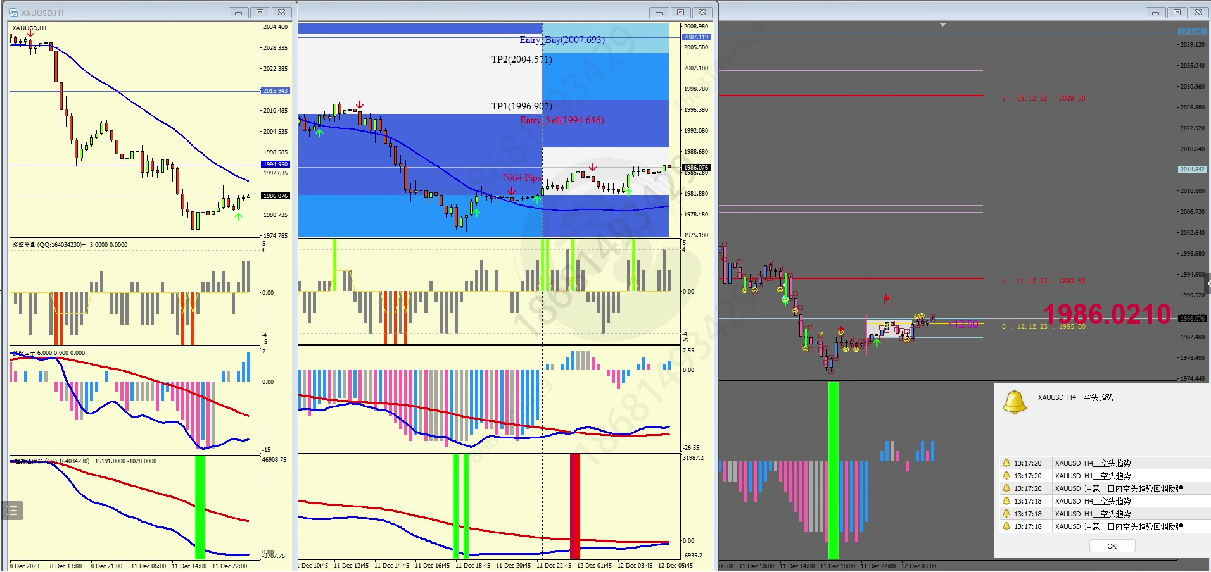Image resolution: width=1211 pixels, height=572 pixels.
Task: Click the 8 Dec 2023 time axis label
Action: pyautogui.click(x=24, y=566)
